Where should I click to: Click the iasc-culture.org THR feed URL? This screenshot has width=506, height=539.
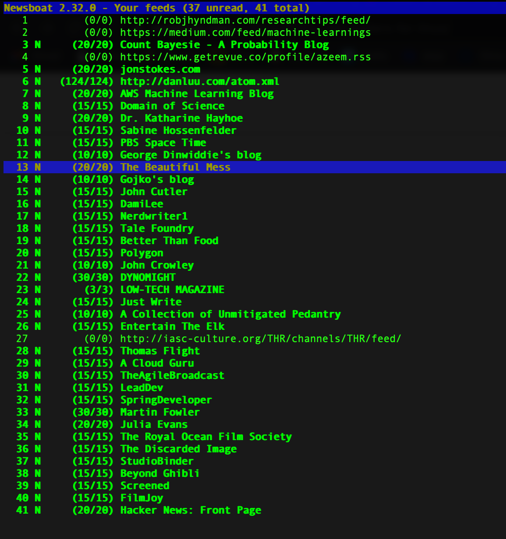260,339
